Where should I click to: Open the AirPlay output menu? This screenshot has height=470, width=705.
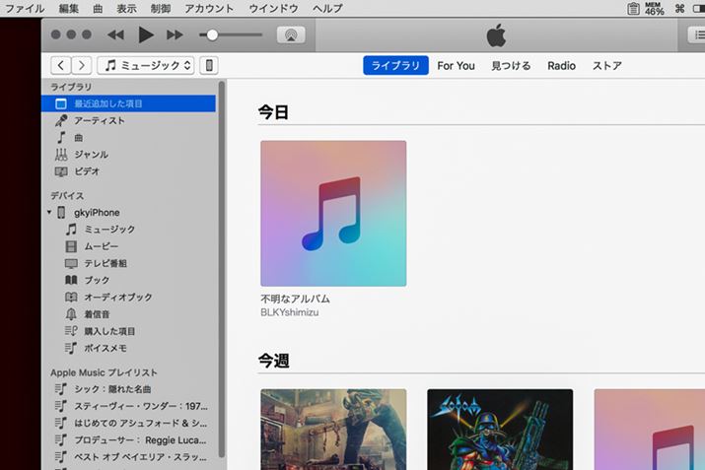click(291, 34)
